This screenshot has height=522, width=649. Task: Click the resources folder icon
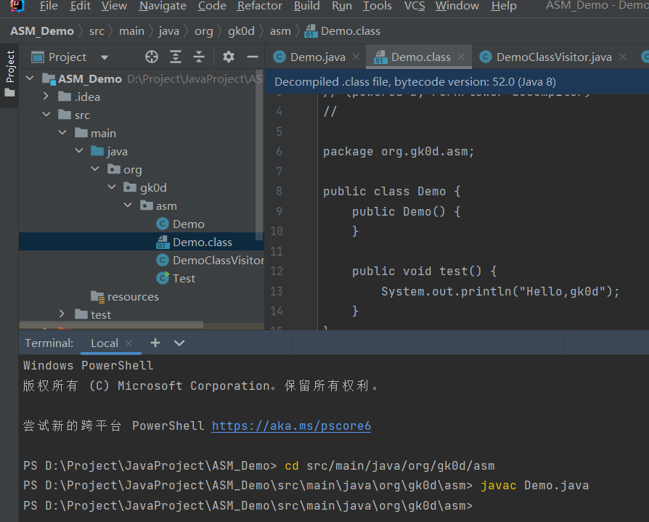coord(98,297)
